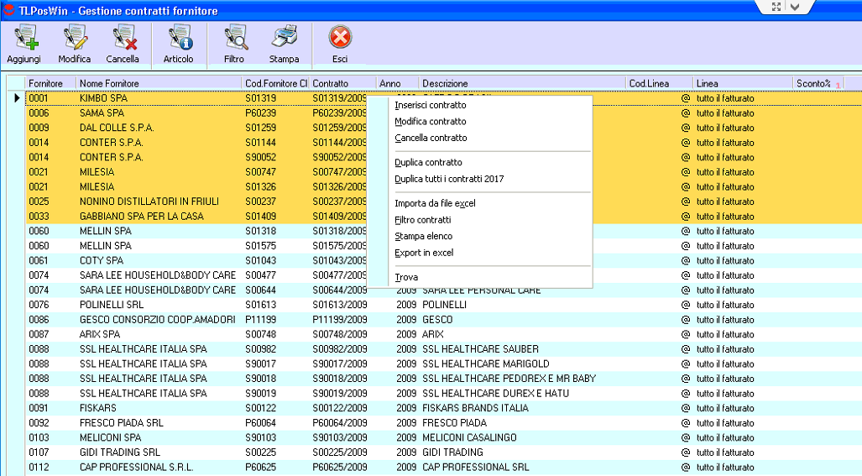Select Cancella contratto in context menu
The width and height of the screenshot is (862, 476).
(431, 138)
